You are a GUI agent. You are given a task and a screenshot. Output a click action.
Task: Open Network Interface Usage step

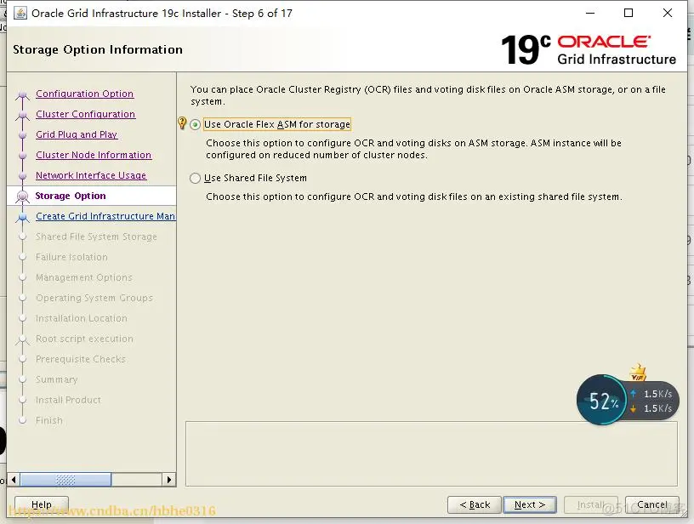pyautogui.click(x=91, y=175)
